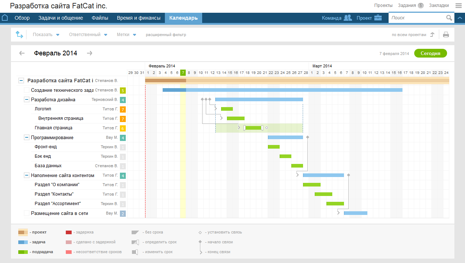Collapse the Разработка дизайна group
Viewport: 465px width, 263px height.
[27, 99]
